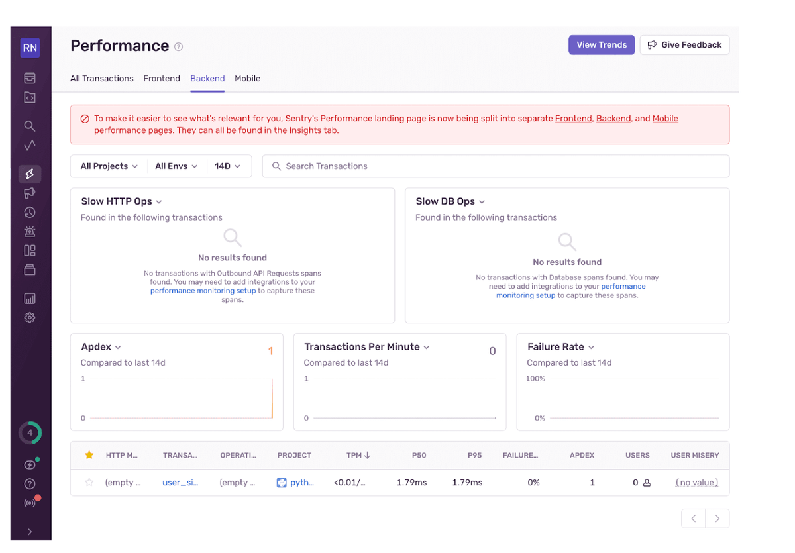
Task: Click the P95 column header
Action: click(x=474, y=456)
